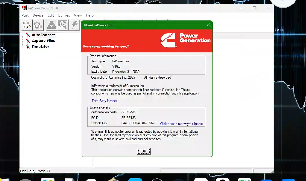
Task: Click the Cummins logo in the banner
Action: coord(168,41)
